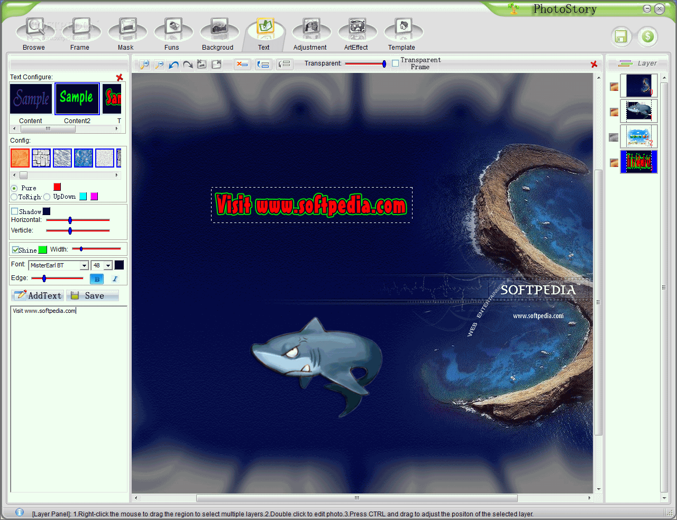Adjust the Transparent slider
This screenshot has width=677, height=520.
(365, 63)
